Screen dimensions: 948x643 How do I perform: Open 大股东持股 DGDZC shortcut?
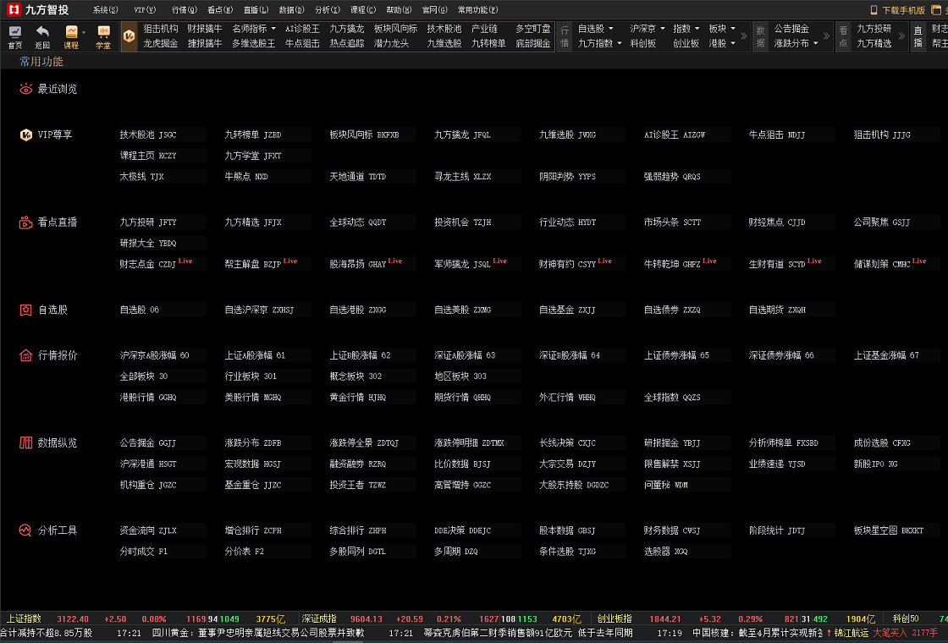pyautogui.click(x=581, y=485)
